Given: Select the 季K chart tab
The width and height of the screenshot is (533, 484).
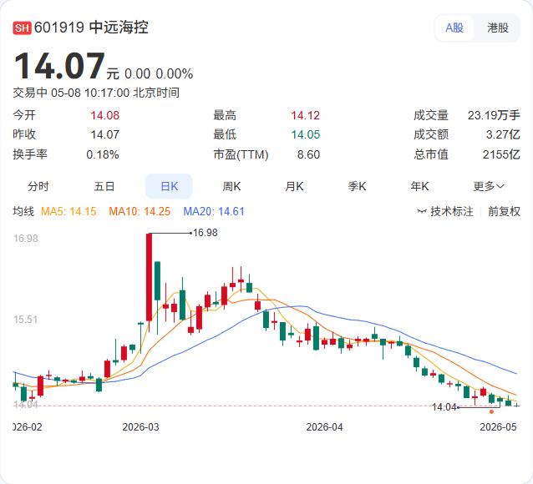Looking at the screenshot, I should pos(357,186).
